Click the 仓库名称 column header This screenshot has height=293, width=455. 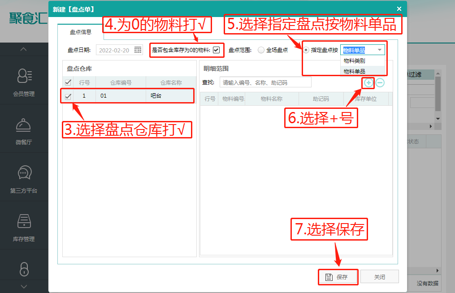171,83
